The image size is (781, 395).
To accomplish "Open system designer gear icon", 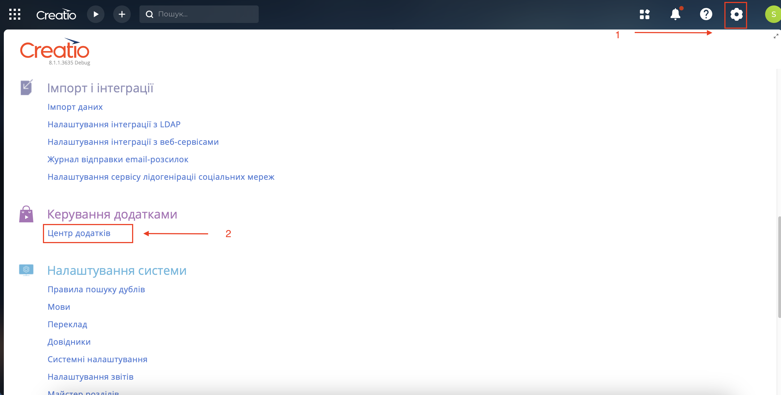I will (x=736, y=14).
